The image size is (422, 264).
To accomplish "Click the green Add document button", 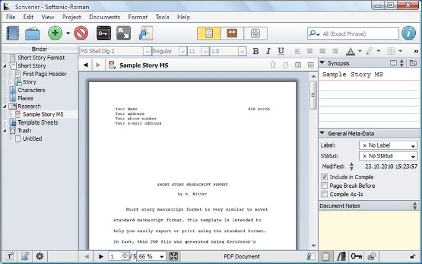I will coord(55,33).
